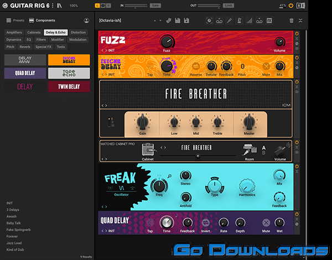Open the Octavia-ish preset dropdown arrow

click(x=160, y=20)
